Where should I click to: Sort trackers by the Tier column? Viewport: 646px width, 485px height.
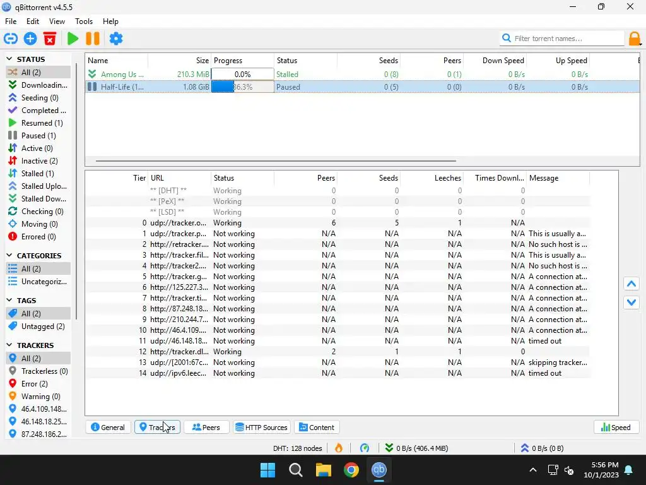(x=117, y=177)
